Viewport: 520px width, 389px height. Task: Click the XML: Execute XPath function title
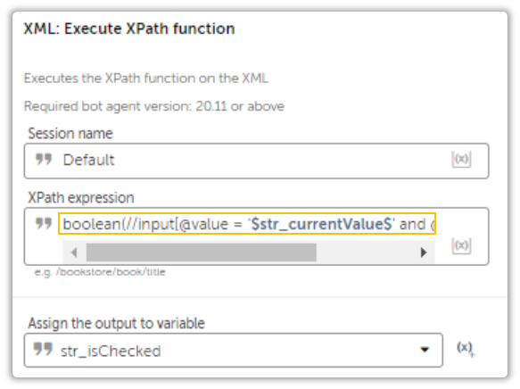tap(129, 29)
